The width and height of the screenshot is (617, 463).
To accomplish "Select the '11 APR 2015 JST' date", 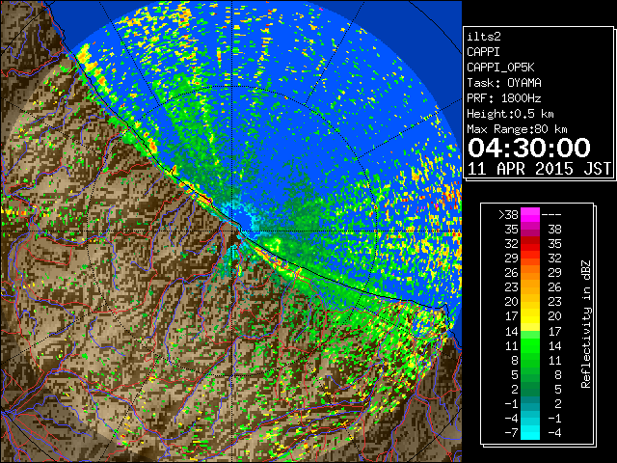I will click(x=539, y=169).
